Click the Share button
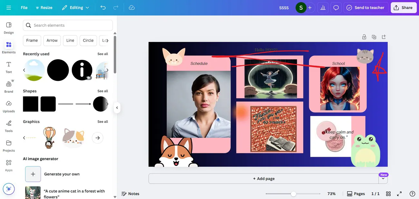Screen dimensions: 419x199 [403, 7]
